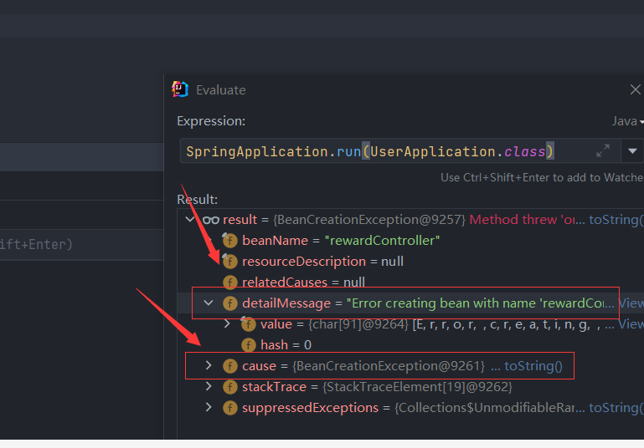Open View link on value row

[631, 324]
